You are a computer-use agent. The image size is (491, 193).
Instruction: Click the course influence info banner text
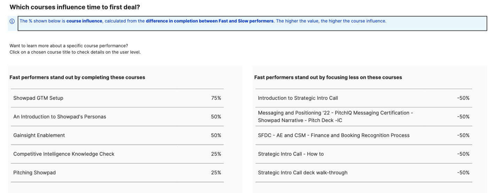[x=203, y=21]
